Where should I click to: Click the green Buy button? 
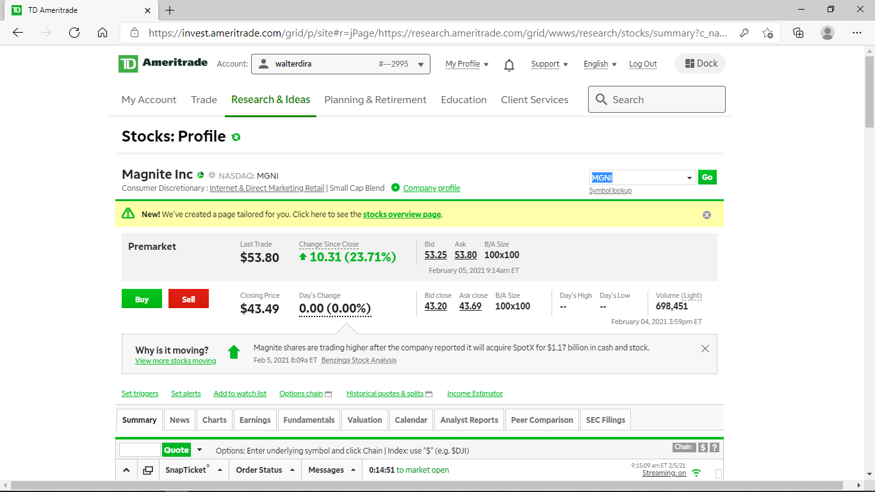(142, 299)
